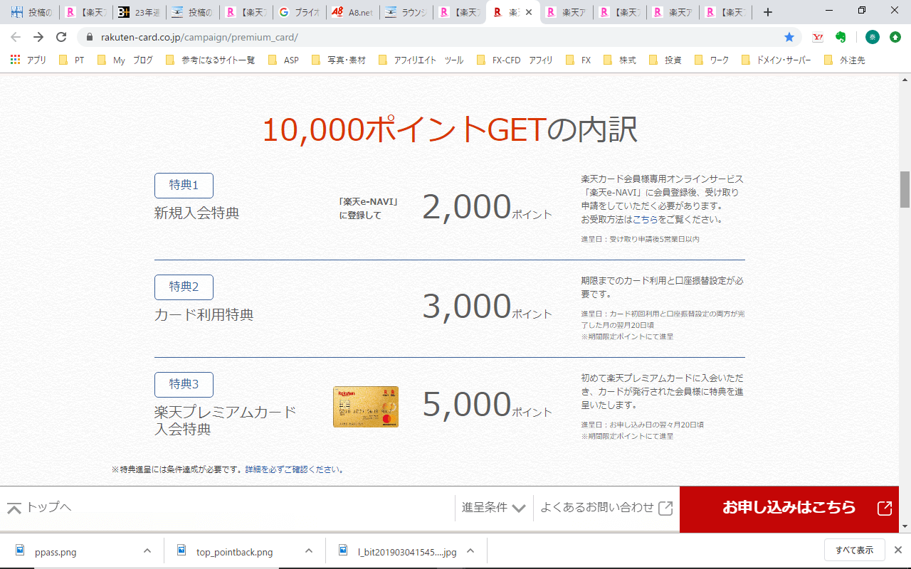Close the downloads bar
This screenshot has width=911, height=569.
898,550
